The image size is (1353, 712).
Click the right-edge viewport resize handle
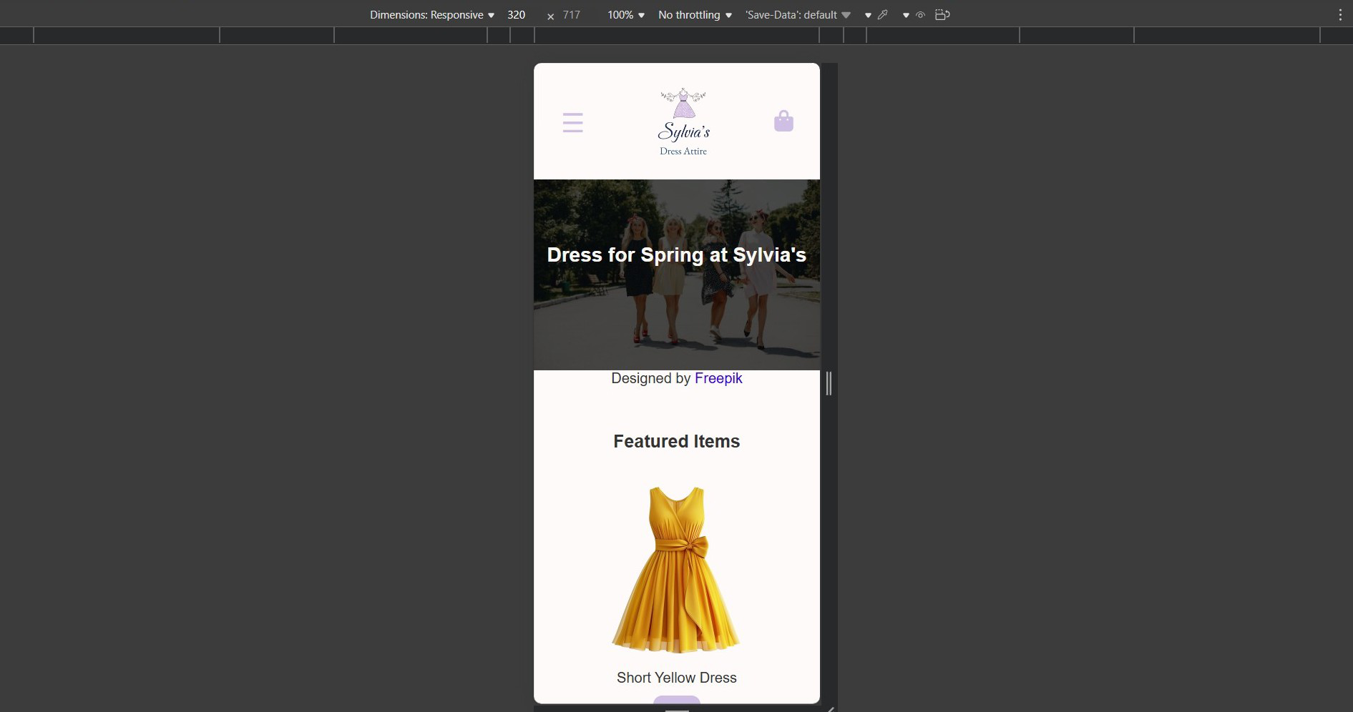tap(829, 383)
